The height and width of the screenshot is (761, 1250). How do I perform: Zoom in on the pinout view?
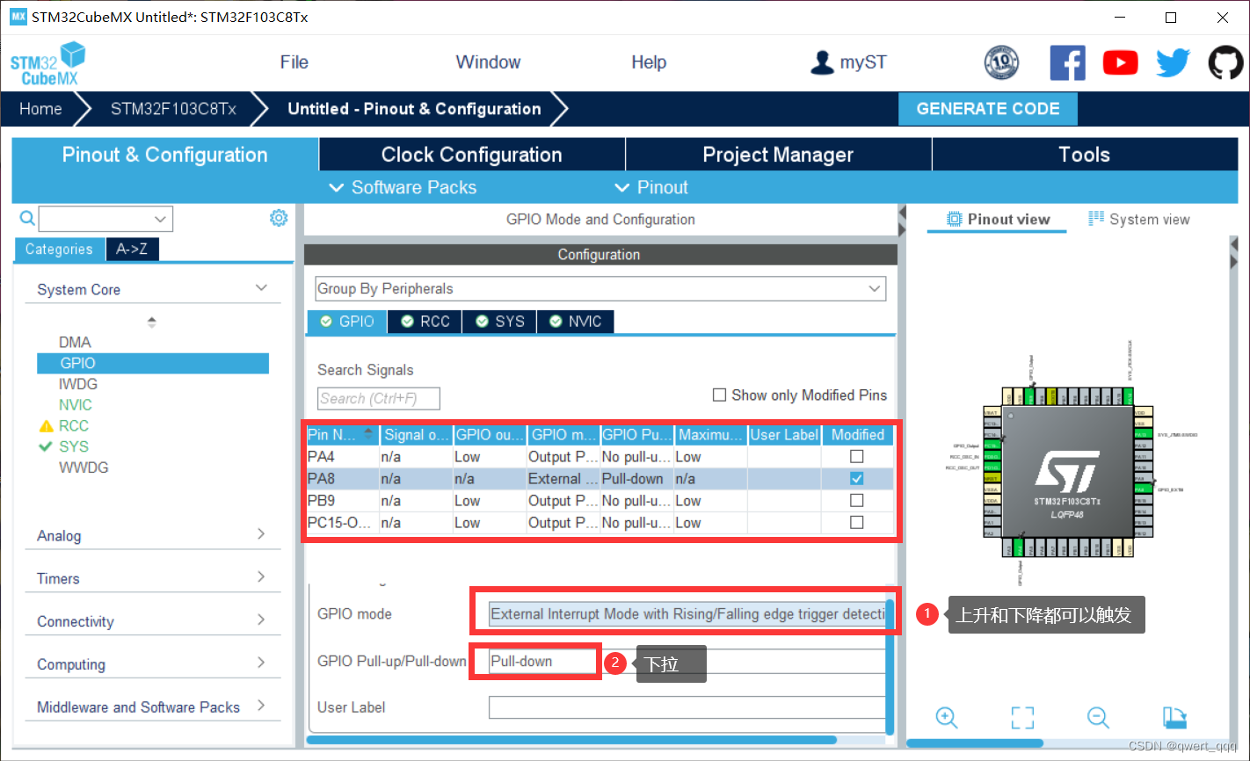click(947, 717)
